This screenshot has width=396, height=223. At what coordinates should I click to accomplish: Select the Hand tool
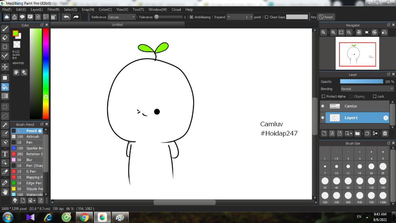[x=5, y=192]
